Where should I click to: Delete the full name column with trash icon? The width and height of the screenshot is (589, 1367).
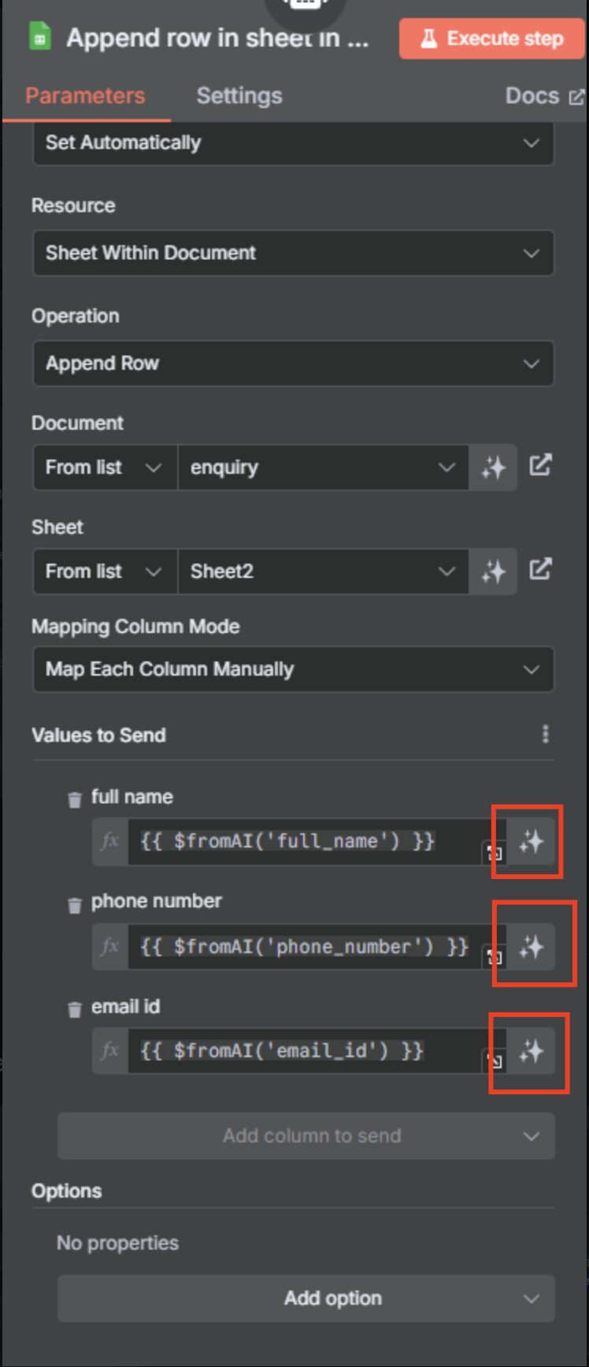[75, 799]
